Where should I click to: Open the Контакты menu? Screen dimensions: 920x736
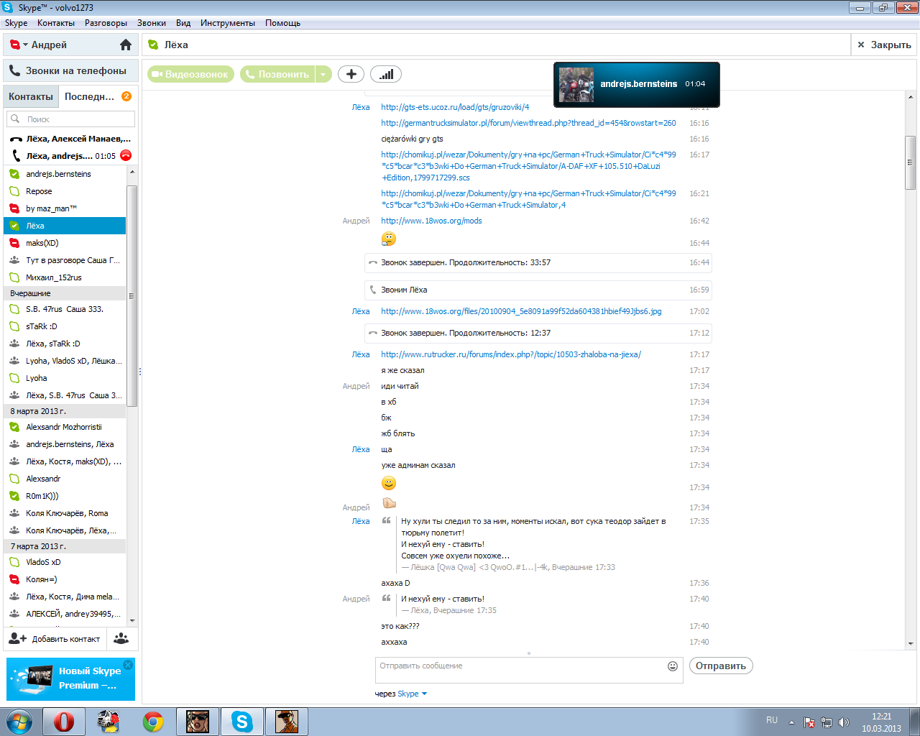coord(56,23)
